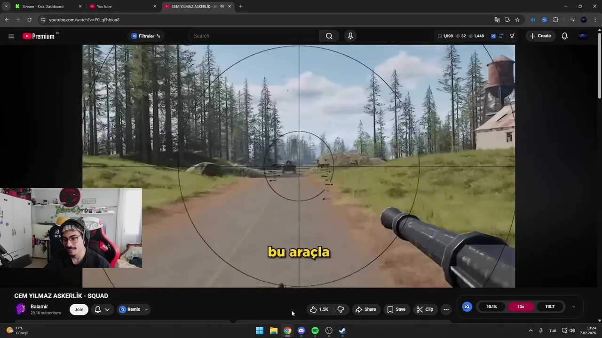Open Chrome extensions puzzle icon
Image resolution: width=602 pixels, height=338 pixels.
coord(556,20)
